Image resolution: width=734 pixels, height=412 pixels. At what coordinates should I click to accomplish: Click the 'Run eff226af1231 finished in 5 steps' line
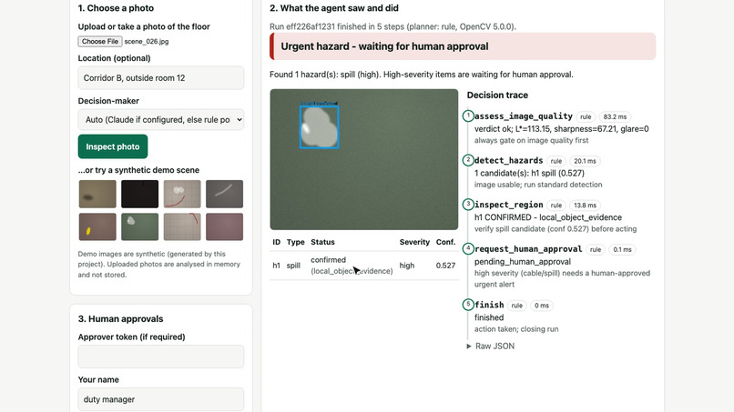pyautogui.click(x=392, y=26)
